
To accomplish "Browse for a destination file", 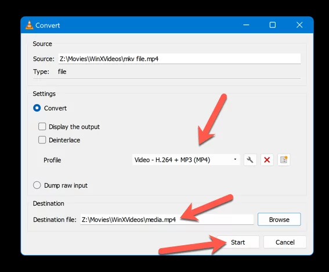I will coord(279,220).
